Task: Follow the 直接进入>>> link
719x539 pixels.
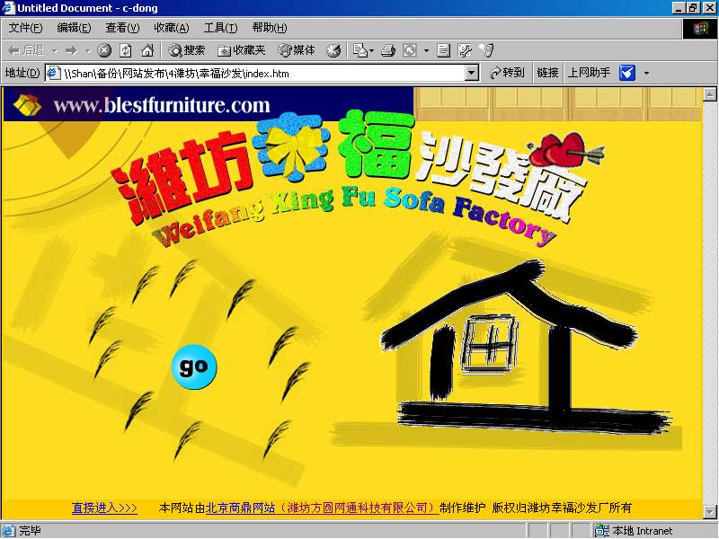Action: 104,508
